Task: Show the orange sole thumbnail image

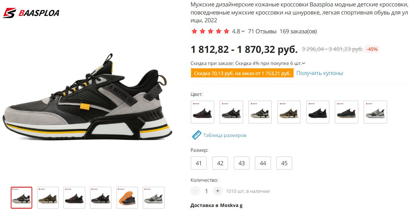Action: [x=127, y=198]
